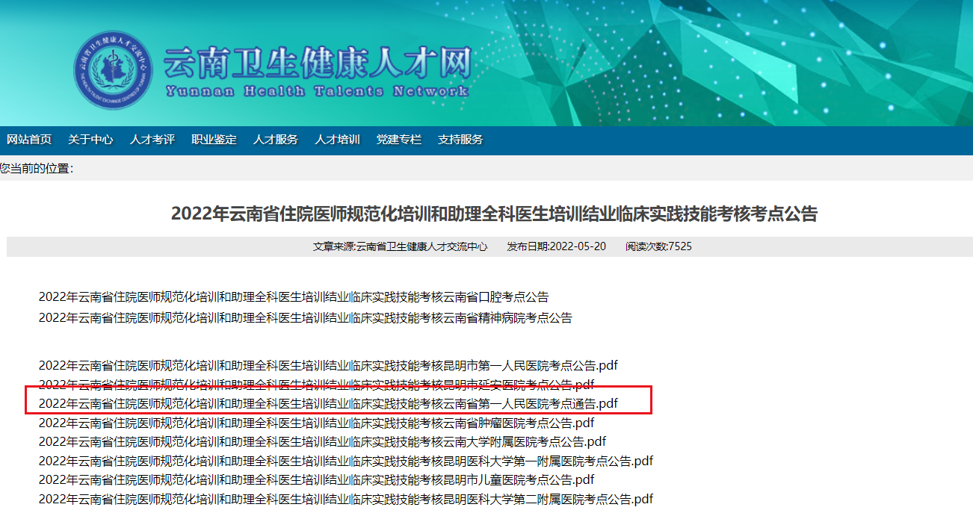Open the 网站首页 menu item
This screenshot has height=516, width=973.
29,140
